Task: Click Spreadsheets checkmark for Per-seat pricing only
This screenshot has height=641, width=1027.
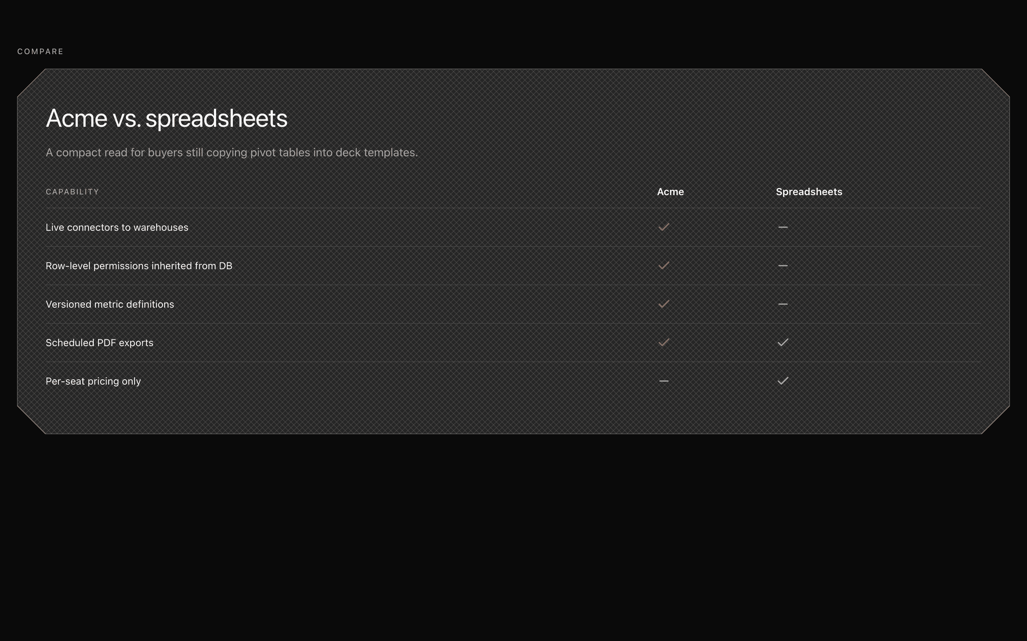Action: coord(783,381)
